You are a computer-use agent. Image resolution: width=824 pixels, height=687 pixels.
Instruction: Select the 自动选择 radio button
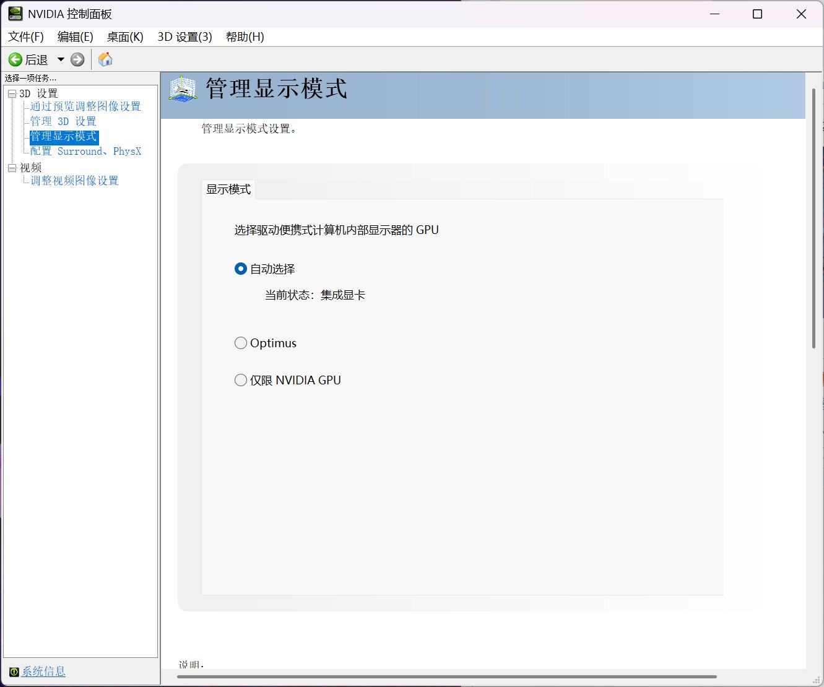coord(241,269)
